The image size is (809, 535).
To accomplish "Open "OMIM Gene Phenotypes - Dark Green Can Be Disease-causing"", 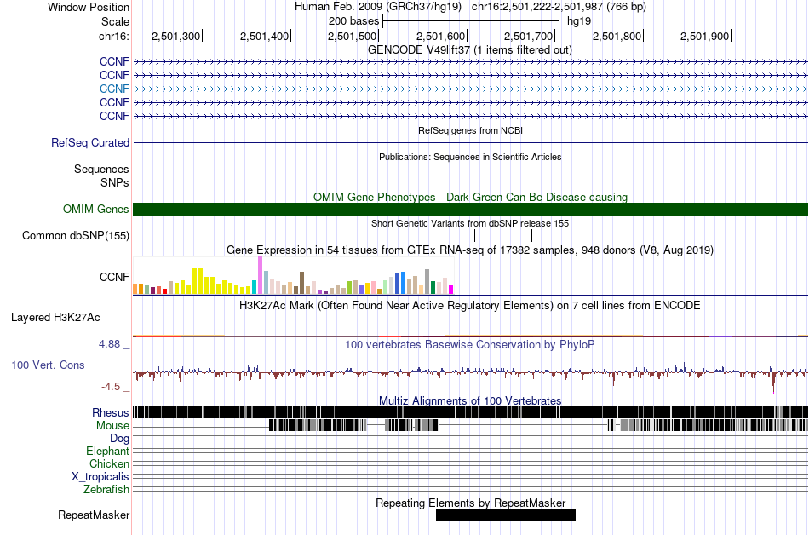I will 470,197.
